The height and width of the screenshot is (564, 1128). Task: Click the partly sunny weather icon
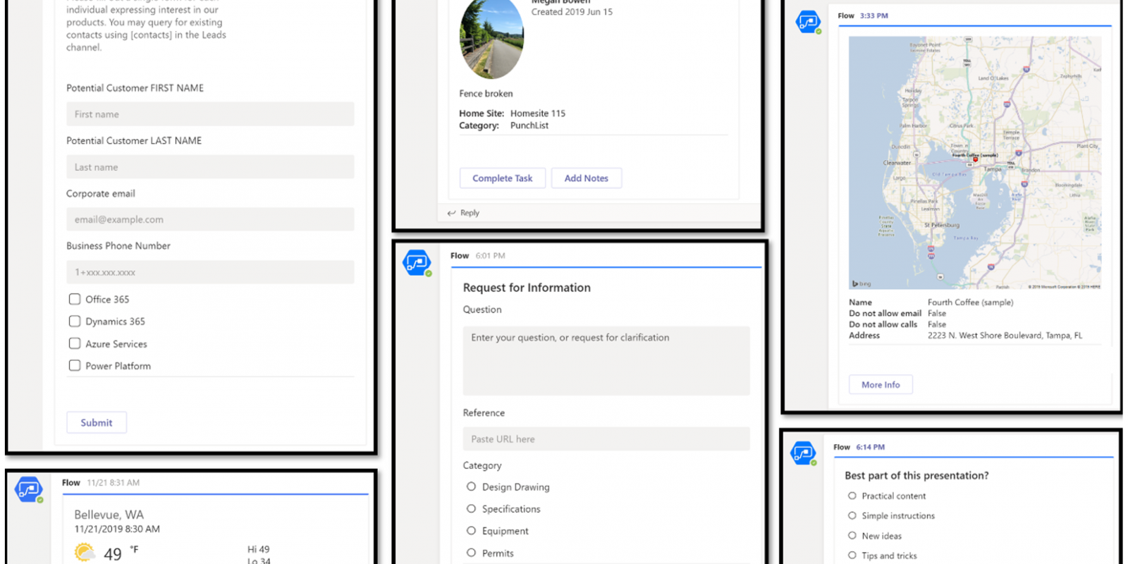pyautogui.click(x=85, y=553)
